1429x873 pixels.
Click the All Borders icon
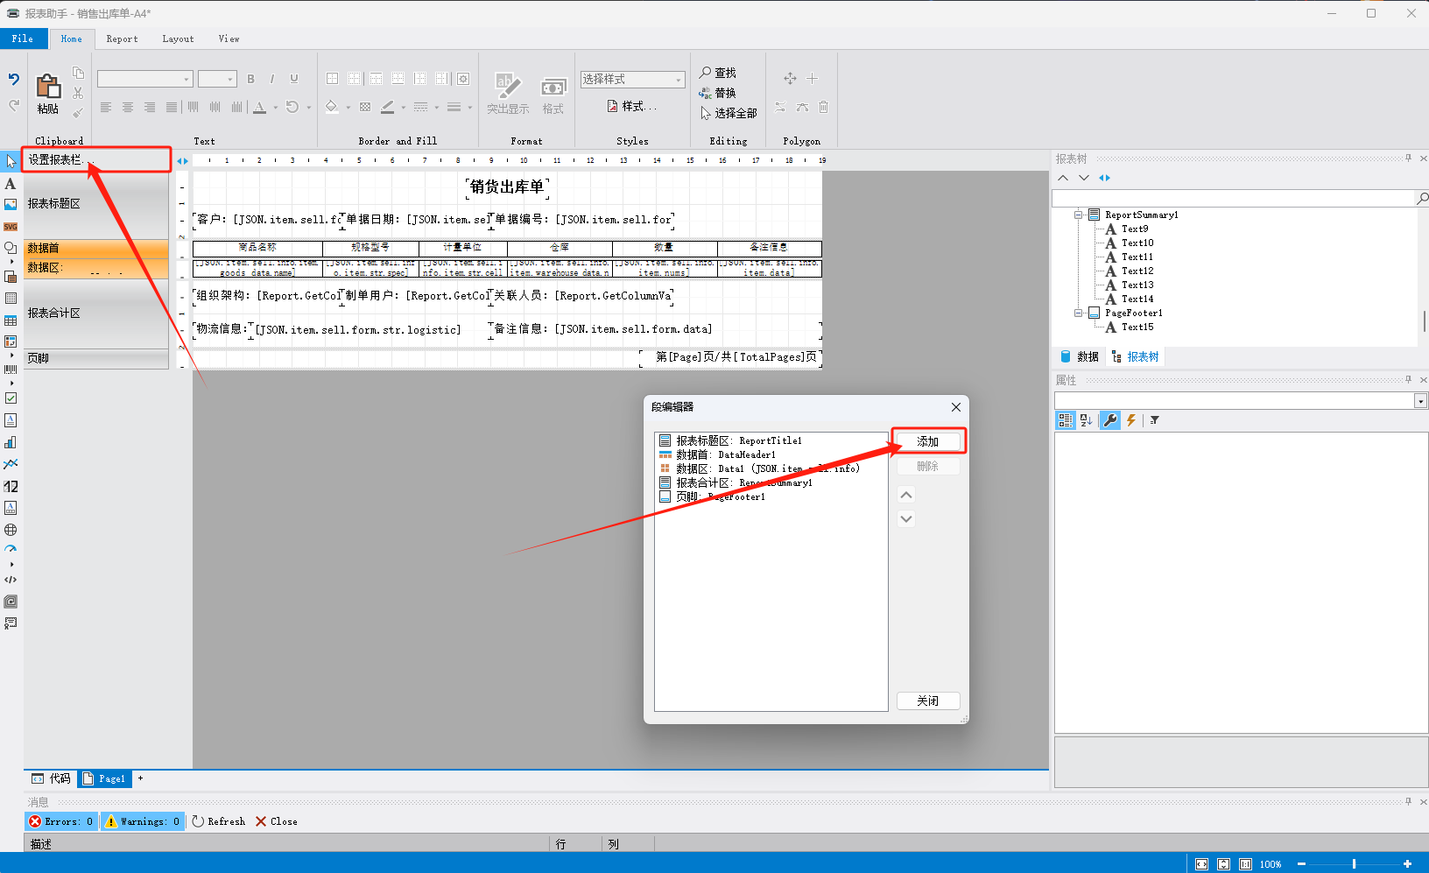[333, 79]
